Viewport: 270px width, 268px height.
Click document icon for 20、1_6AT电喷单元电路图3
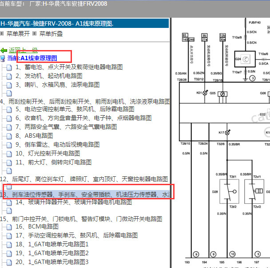coord(9,263)
